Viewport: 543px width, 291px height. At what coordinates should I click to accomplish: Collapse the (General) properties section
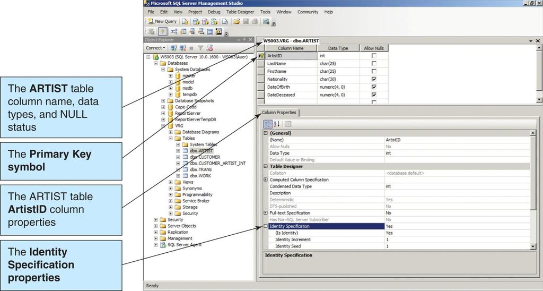(266, 133)
